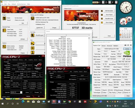Click the BIOS share/export icon in GPU-Z
Image resolution: width=135 pixels, height=108 pixels.
124,59
